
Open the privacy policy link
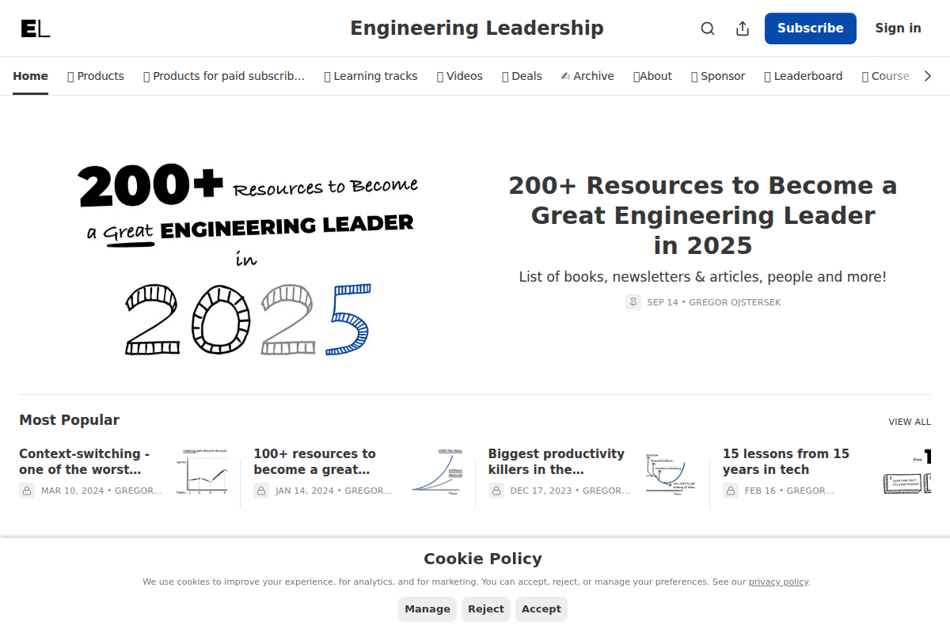778,582
